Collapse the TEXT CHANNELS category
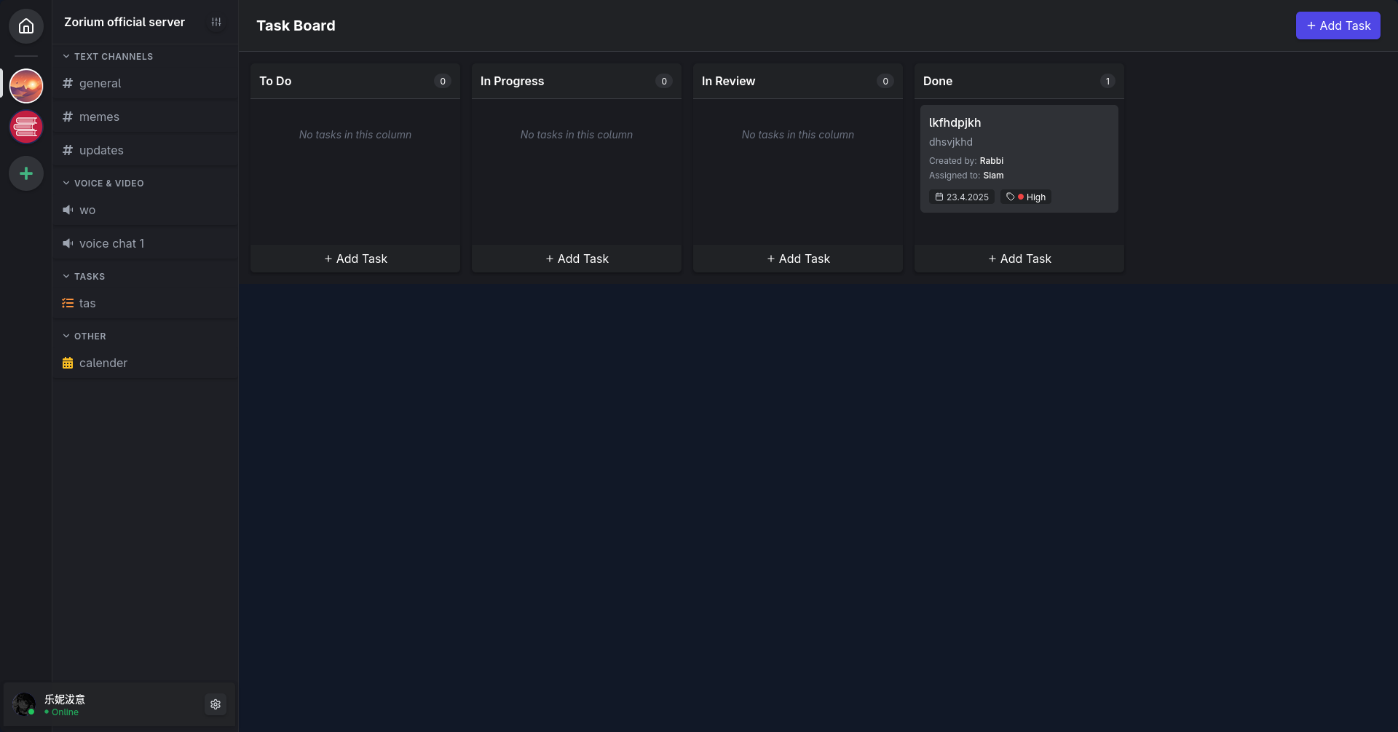 [108, 56]
